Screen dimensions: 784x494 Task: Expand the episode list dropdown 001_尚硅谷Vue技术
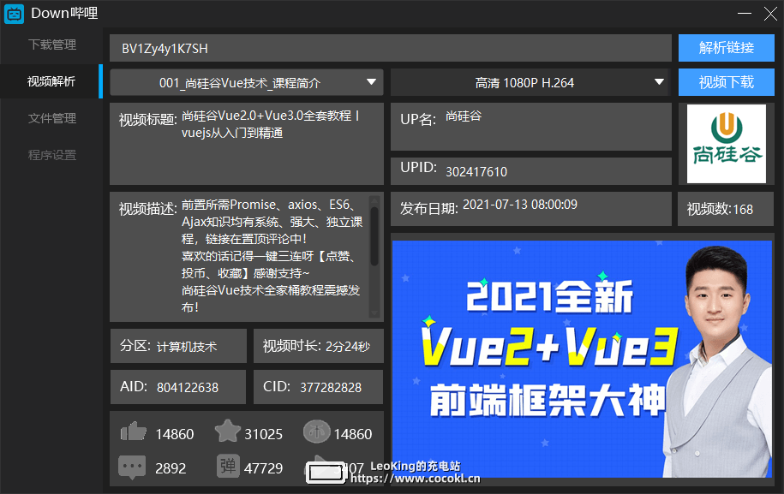point(247,82)
